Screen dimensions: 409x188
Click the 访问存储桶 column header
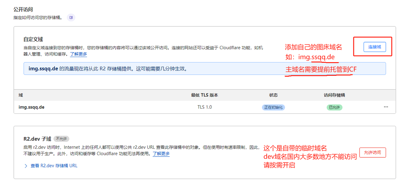click(x=335, y=95)
